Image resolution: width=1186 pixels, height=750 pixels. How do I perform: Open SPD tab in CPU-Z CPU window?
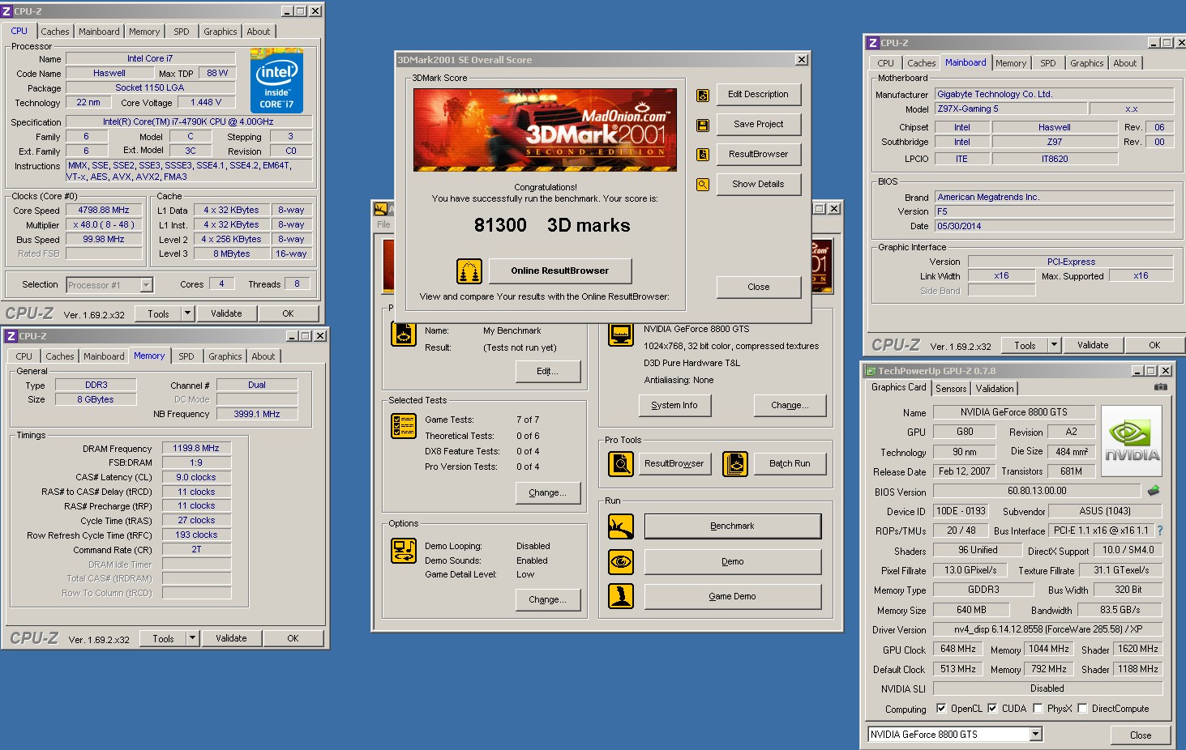(x=182, y=32)
